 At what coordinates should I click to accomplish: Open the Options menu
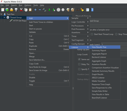click(28, 5)
